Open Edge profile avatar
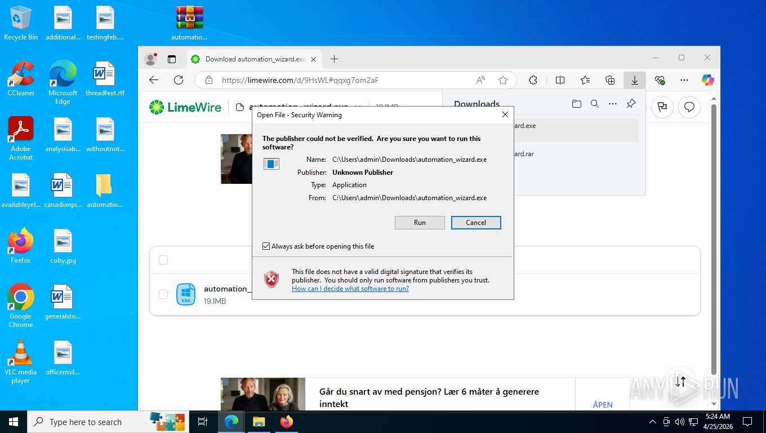The width and height of the screenshot is (766, 433). (150, 59)
